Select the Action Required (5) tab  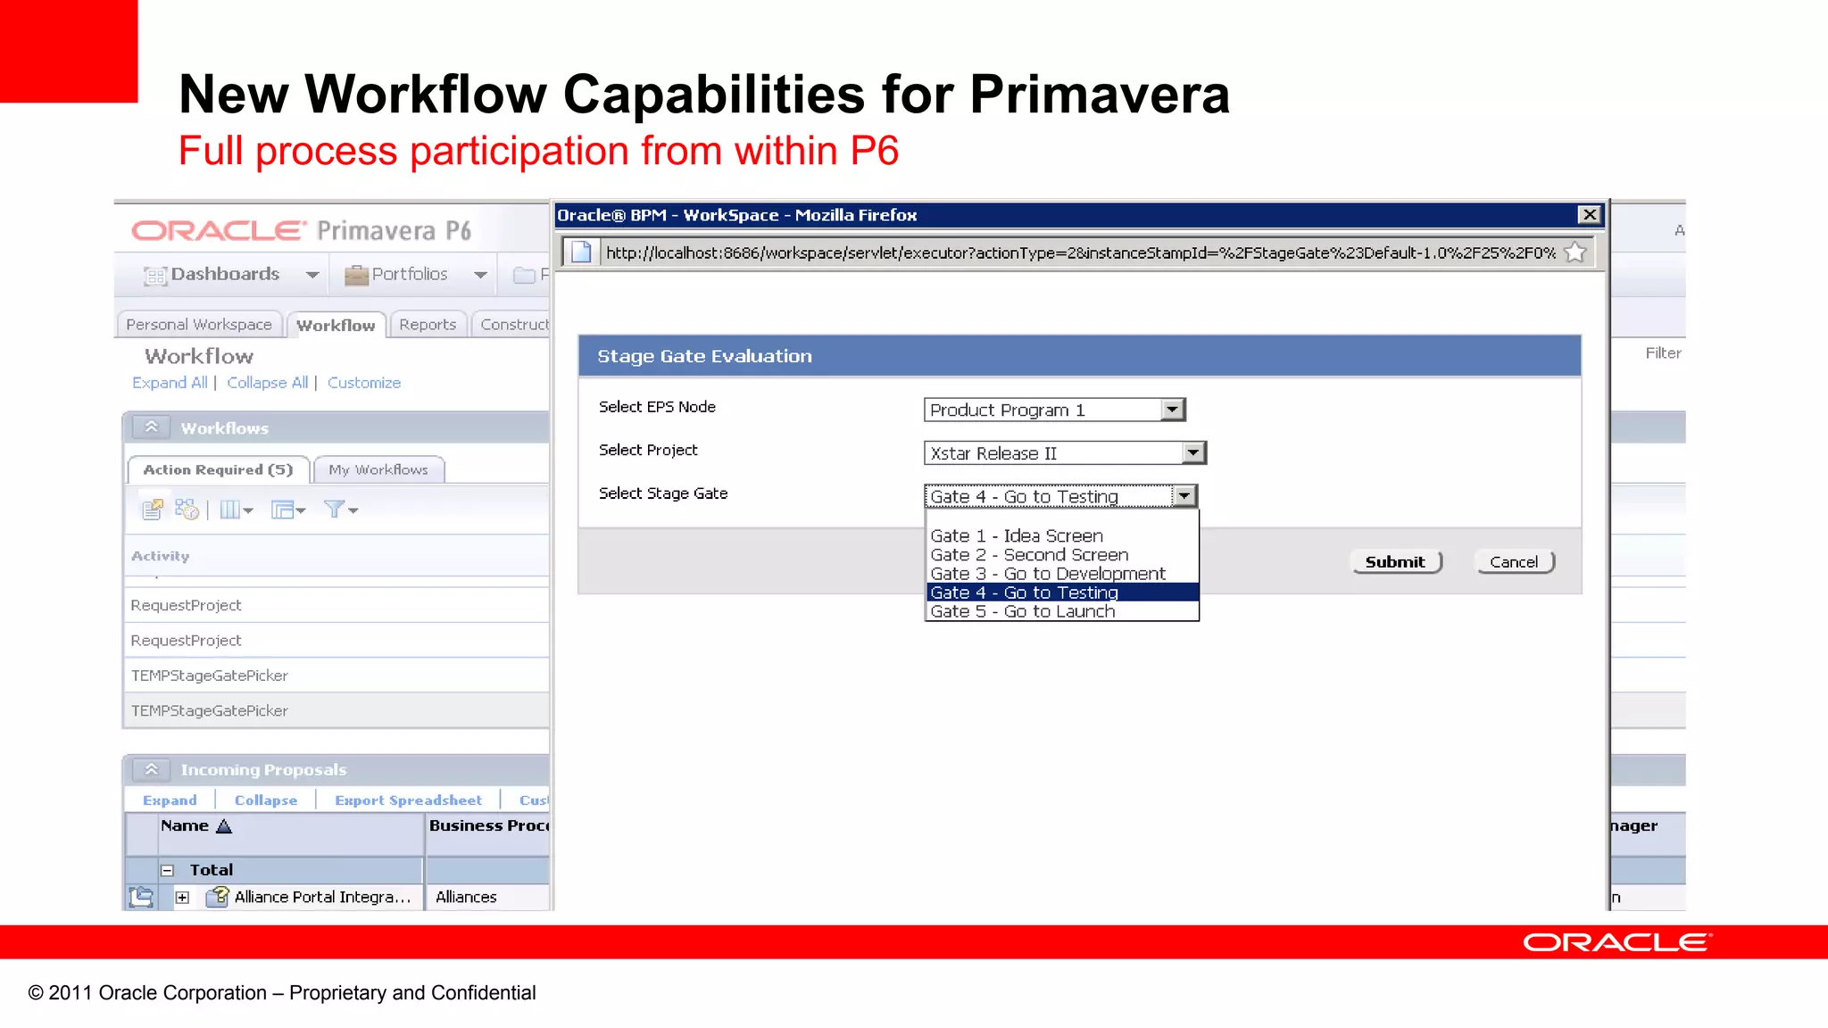pos(218,469)
